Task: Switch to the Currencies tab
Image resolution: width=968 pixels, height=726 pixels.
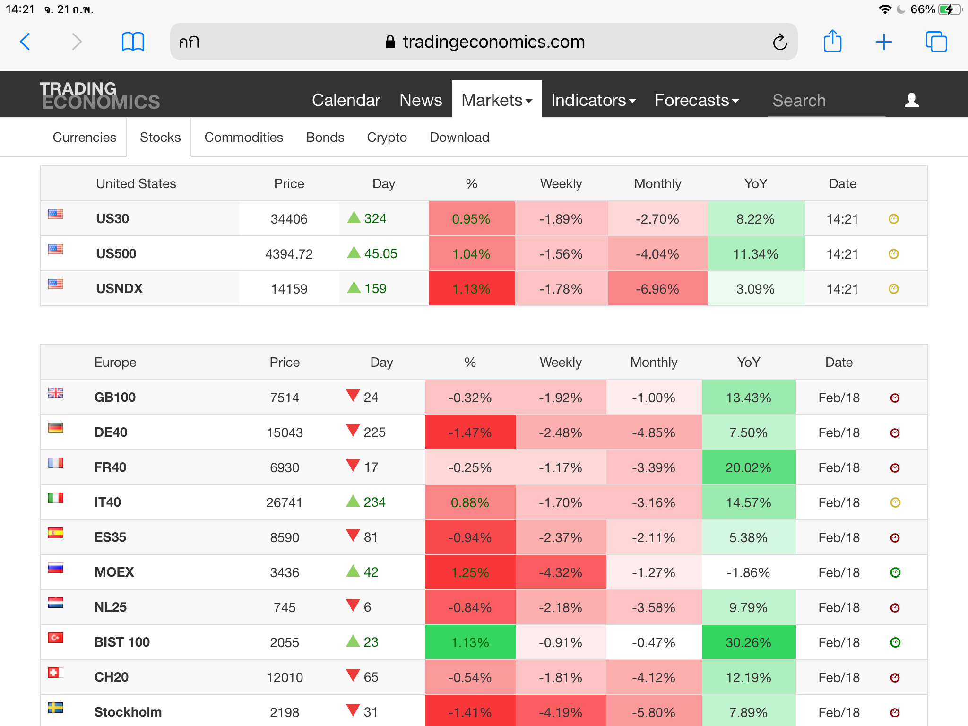Action: coord(84,137)
